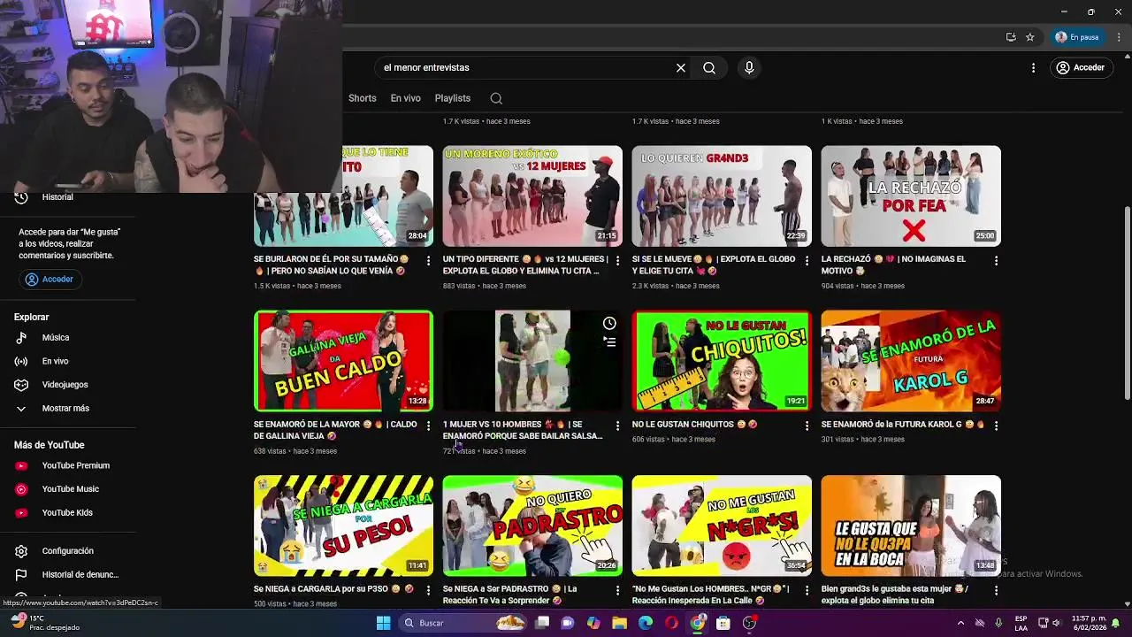Click title 'SI SE LE MUEVE' video link
Screen dimensions: 1132x637
tap(714, 265)
